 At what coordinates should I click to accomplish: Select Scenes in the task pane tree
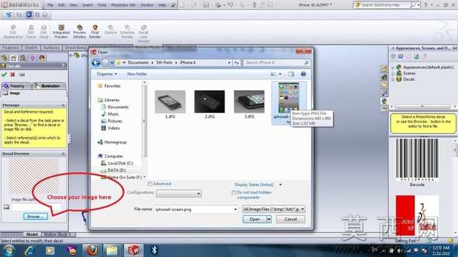(409, 73)
